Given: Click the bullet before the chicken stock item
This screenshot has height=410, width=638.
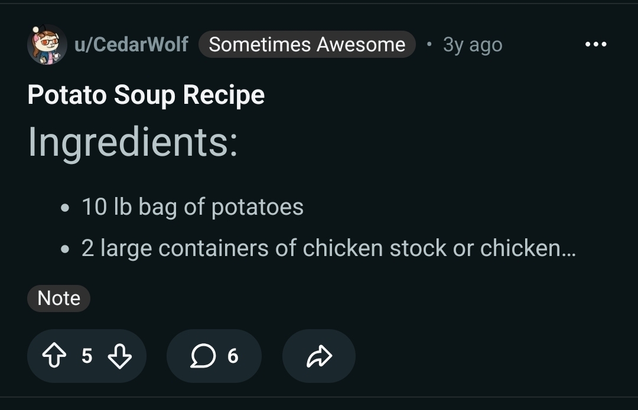Looking at the screenshot, I should click(65, 250).
